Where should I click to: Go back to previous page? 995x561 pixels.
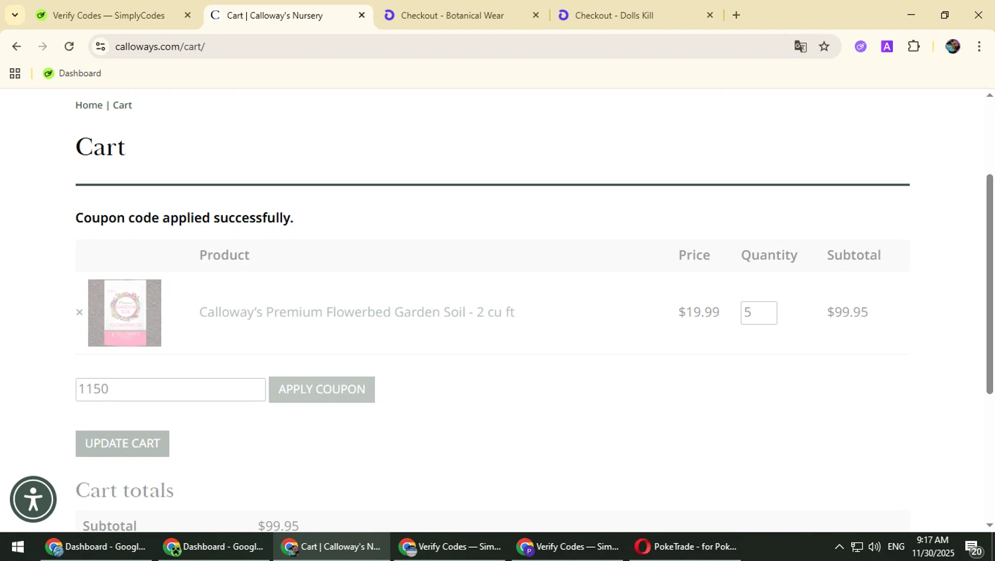pyautogui.click(x=17, y=46)
